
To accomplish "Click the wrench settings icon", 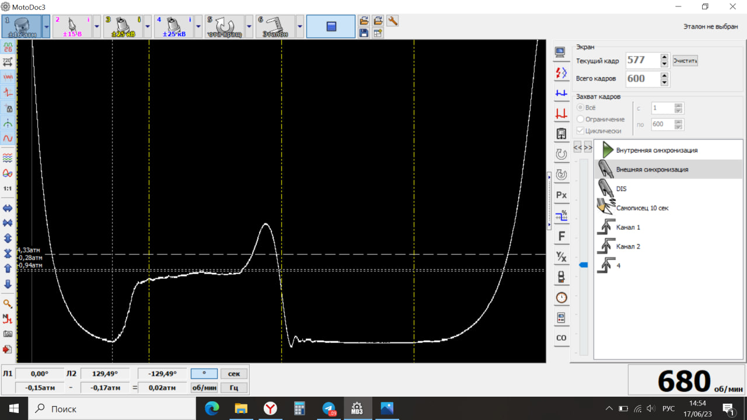I will pyautogui.click(x=393, y=21).
